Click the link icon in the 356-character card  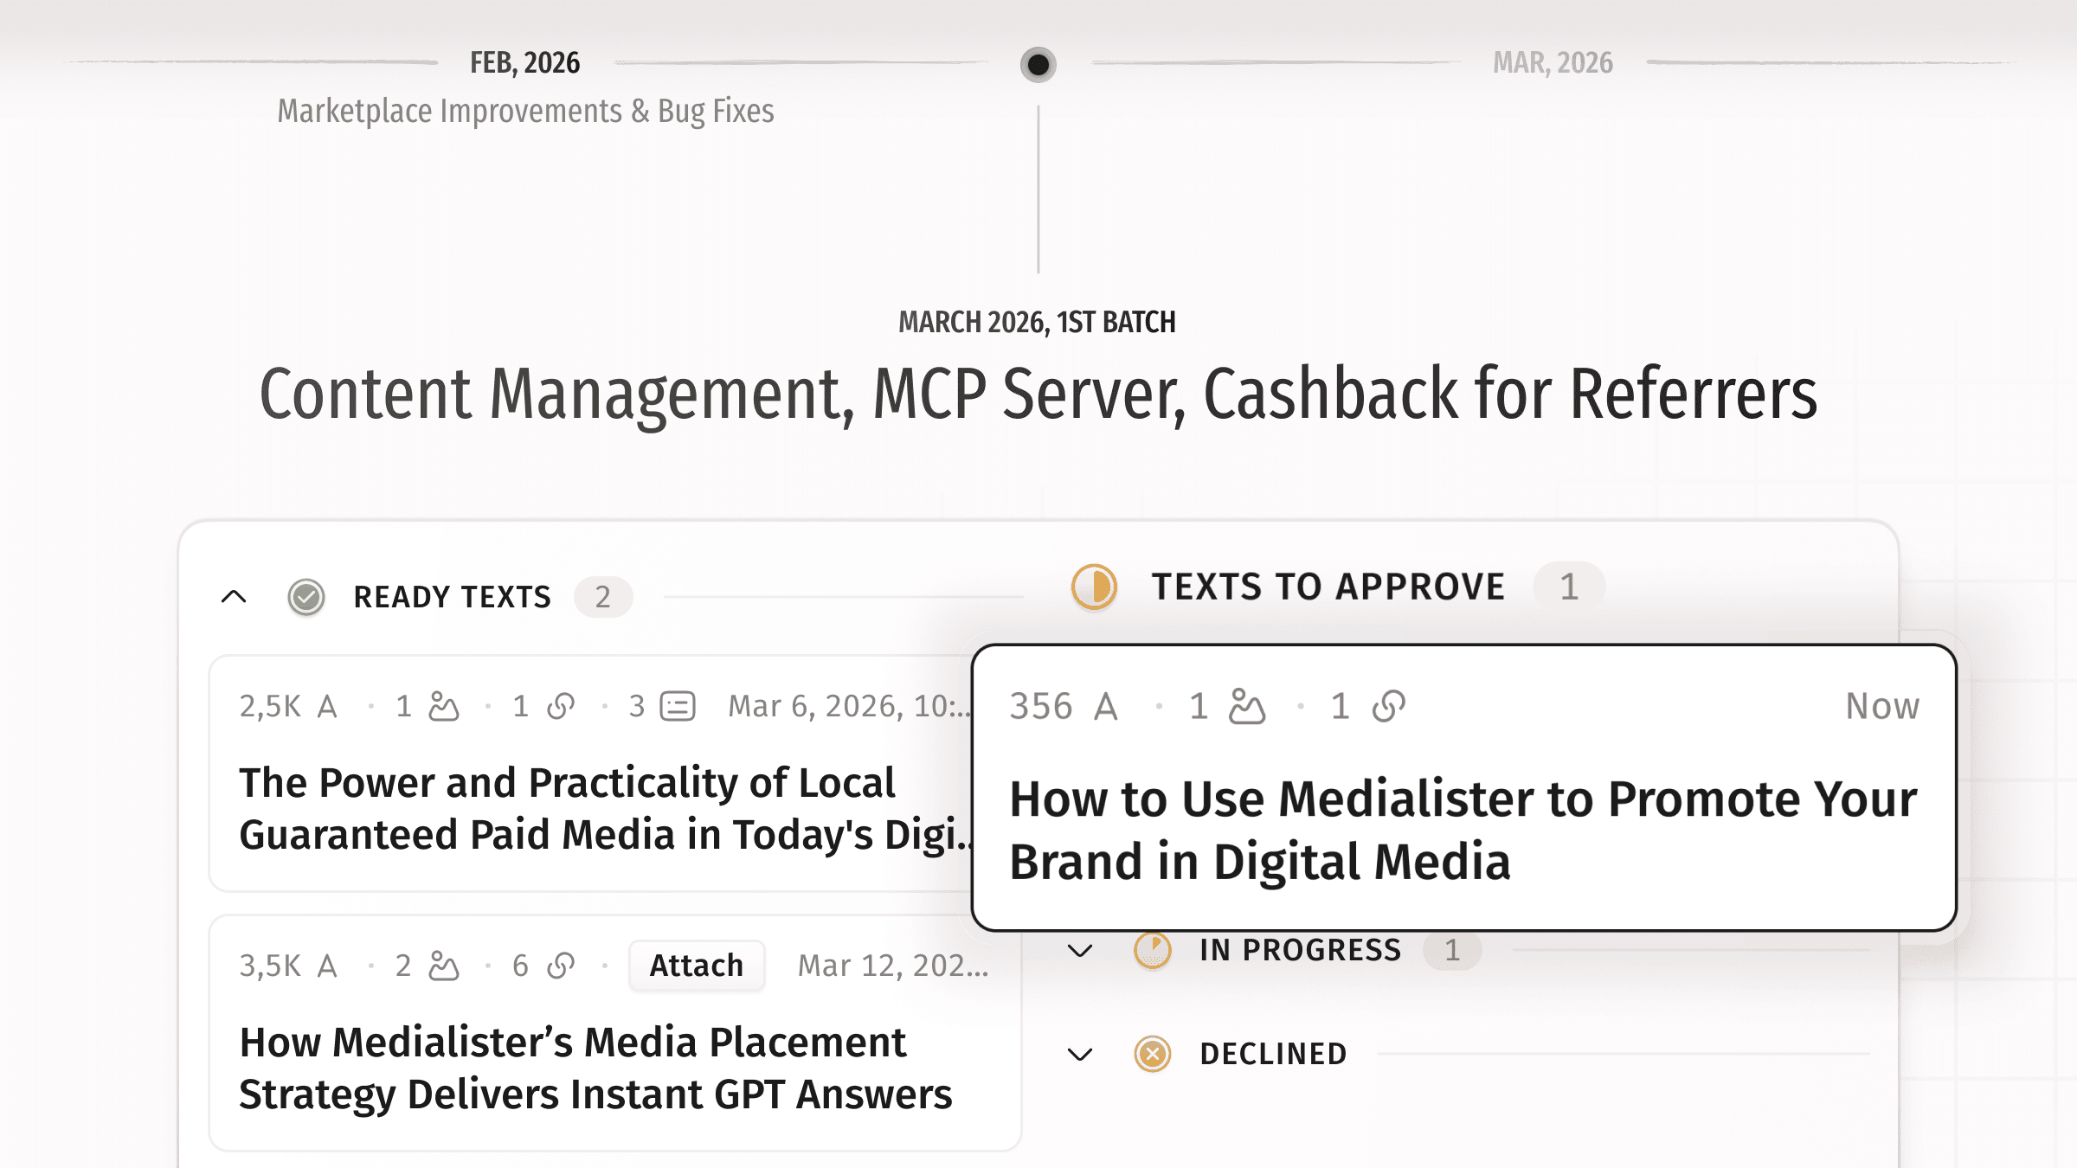point(1388,706)
